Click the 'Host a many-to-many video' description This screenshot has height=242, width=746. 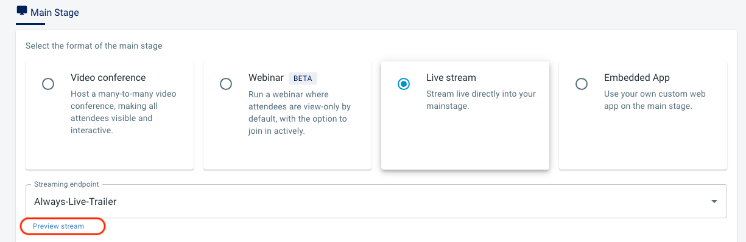click(124, 112)
